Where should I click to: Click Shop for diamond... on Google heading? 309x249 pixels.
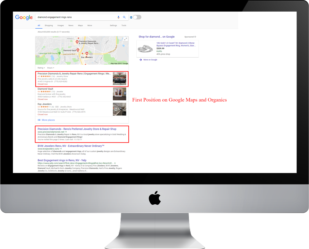point(156,37)
